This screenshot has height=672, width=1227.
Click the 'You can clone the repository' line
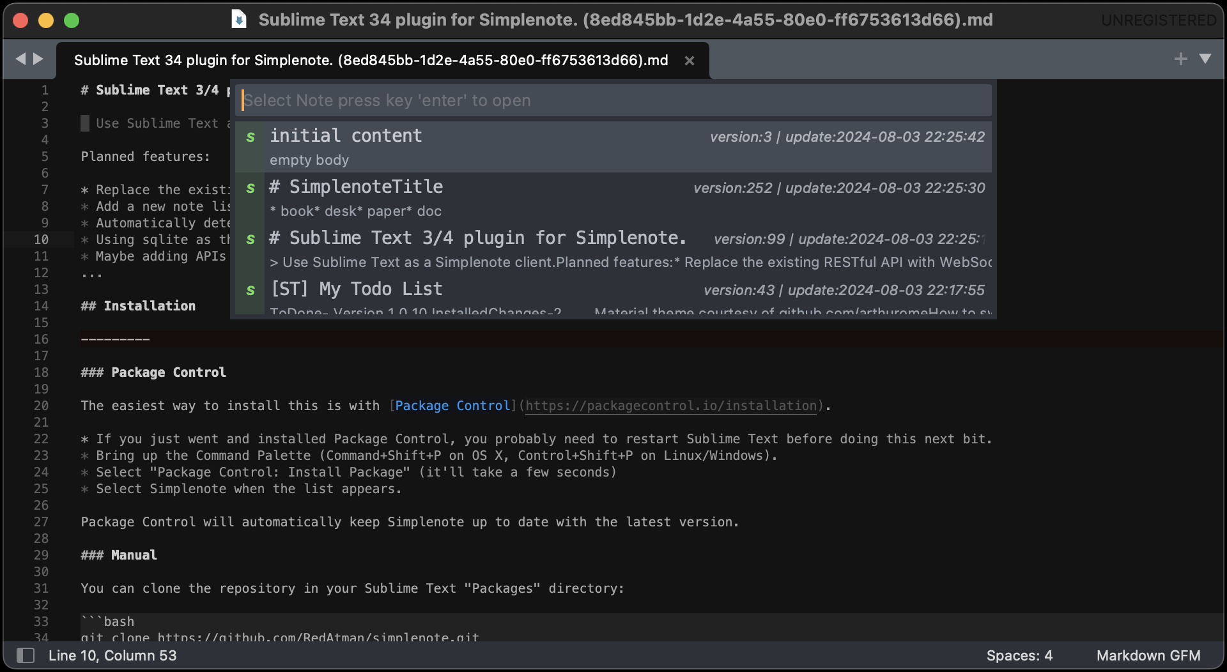(352, 588)
